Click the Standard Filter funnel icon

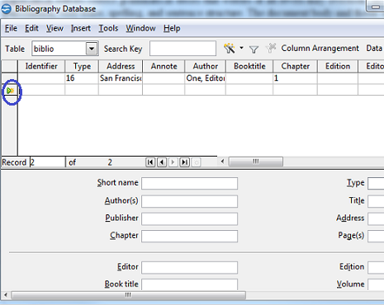[254, 49]
